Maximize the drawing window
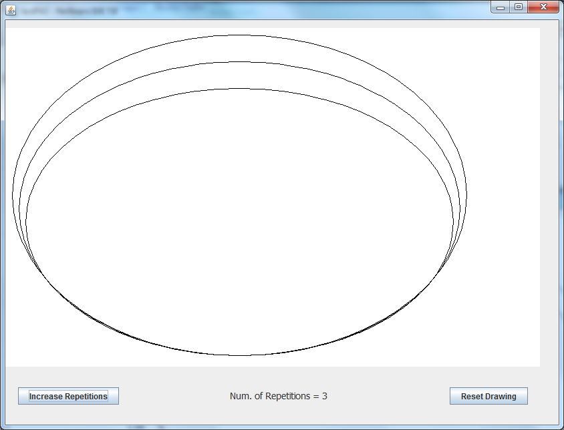Image resolution: width=564 pixels, height=430 pixels. pos(518,7)
